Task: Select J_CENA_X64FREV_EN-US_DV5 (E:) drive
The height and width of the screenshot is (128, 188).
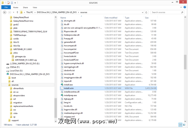Action: 25,64
